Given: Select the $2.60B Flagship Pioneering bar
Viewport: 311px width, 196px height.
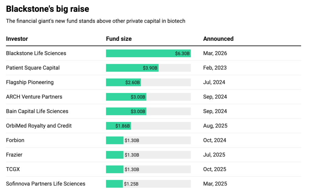Looking at the screenshot, I should tap(123, 83).
